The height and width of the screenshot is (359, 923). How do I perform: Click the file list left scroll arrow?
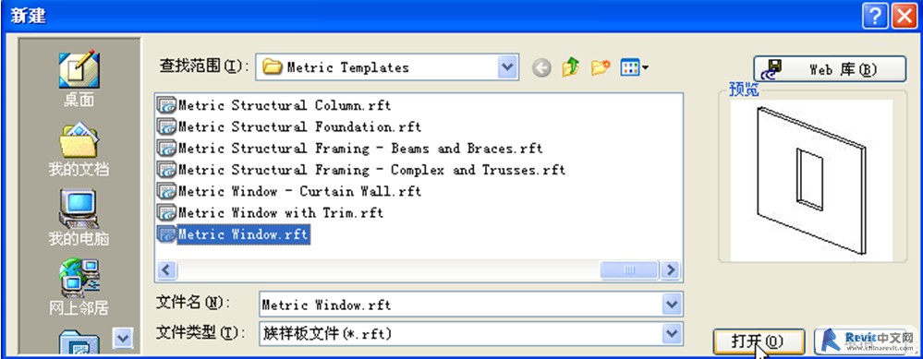(166, 270)
